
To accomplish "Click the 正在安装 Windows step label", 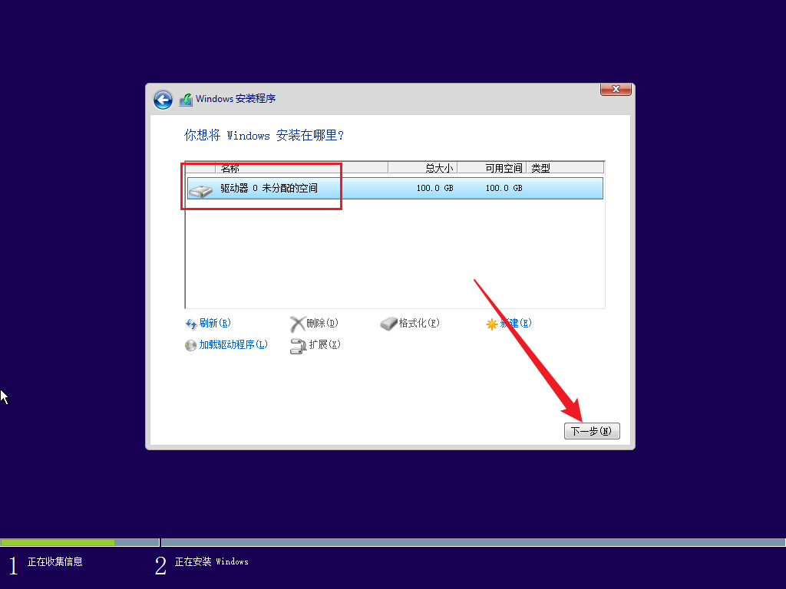I will [x=212, y=562].
